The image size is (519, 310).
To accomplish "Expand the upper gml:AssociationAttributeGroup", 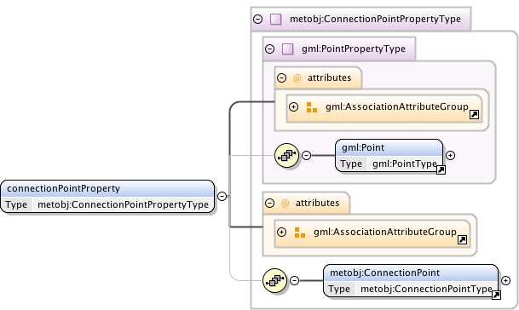I will point(294,106).
